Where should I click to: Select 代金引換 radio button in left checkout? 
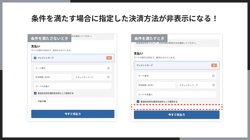pos(35,101)
